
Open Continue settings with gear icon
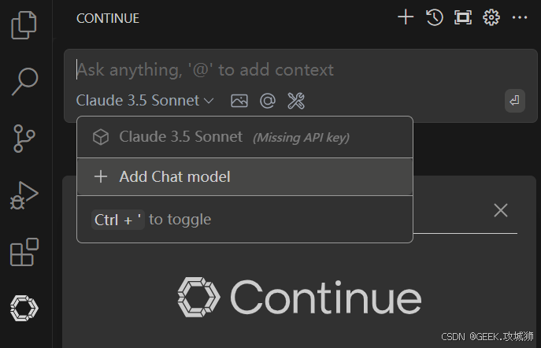[x=491, y=17]
